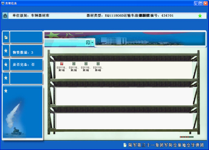Click the missile launch image
This screenshot has width=209, height=150.
point(23,112)
